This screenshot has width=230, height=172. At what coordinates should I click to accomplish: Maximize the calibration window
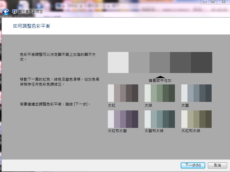(x=213, y=2)
